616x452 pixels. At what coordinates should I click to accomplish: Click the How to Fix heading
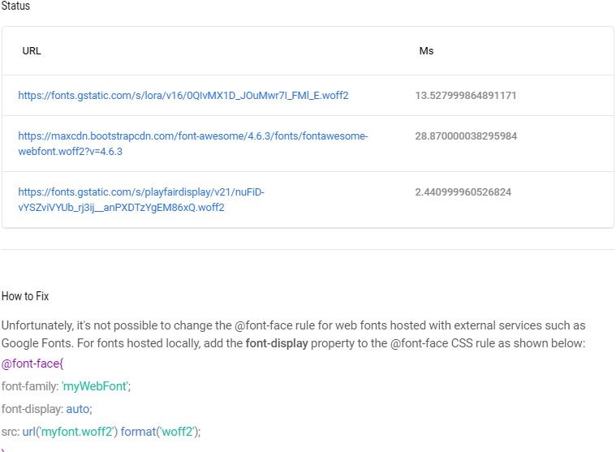tap(25, 296)
